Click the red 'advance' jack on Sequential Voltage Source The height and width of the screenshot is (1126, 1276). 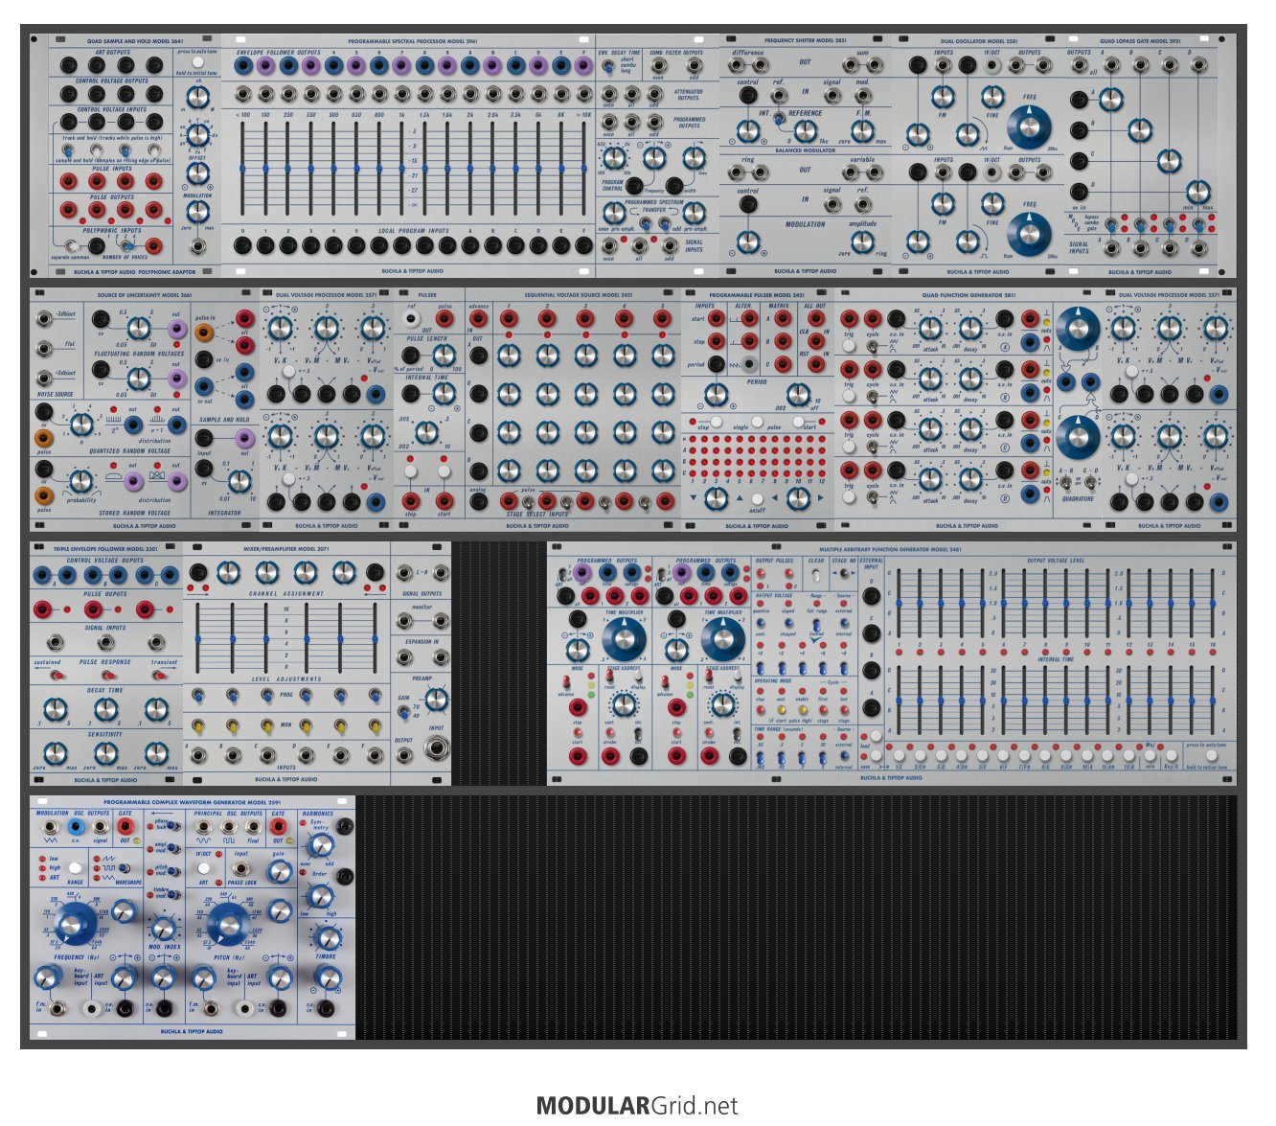478,319
